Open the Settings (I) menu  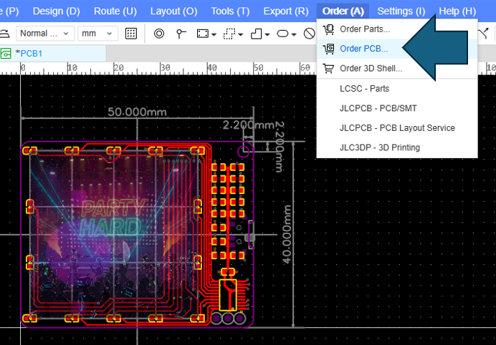tap(401, 11)
